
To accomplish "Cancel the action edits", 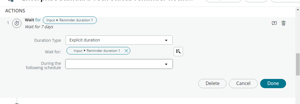I will click(x=243, y=83).
